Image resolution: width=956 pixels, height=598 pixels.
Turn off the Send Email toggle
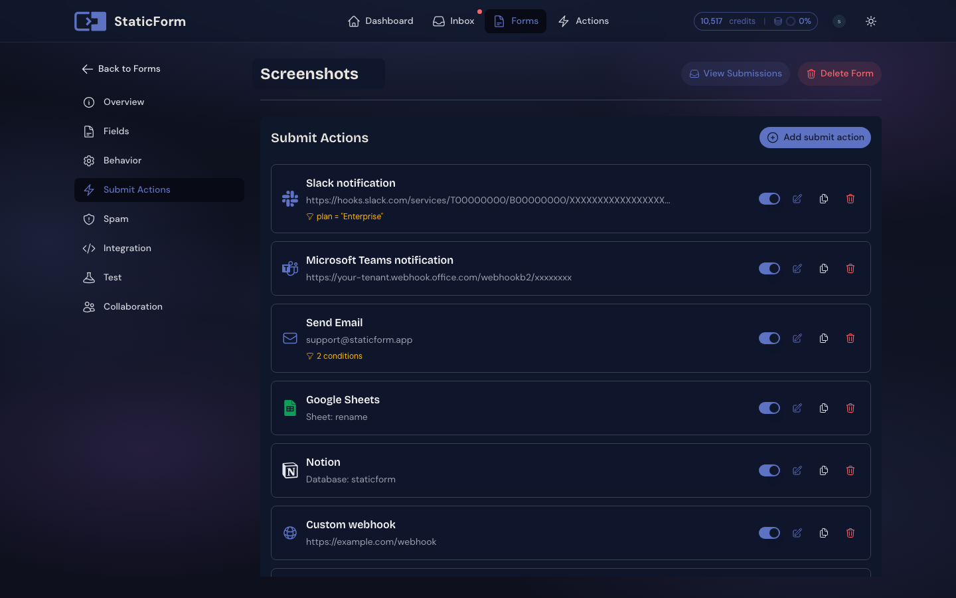pos(769,338)
